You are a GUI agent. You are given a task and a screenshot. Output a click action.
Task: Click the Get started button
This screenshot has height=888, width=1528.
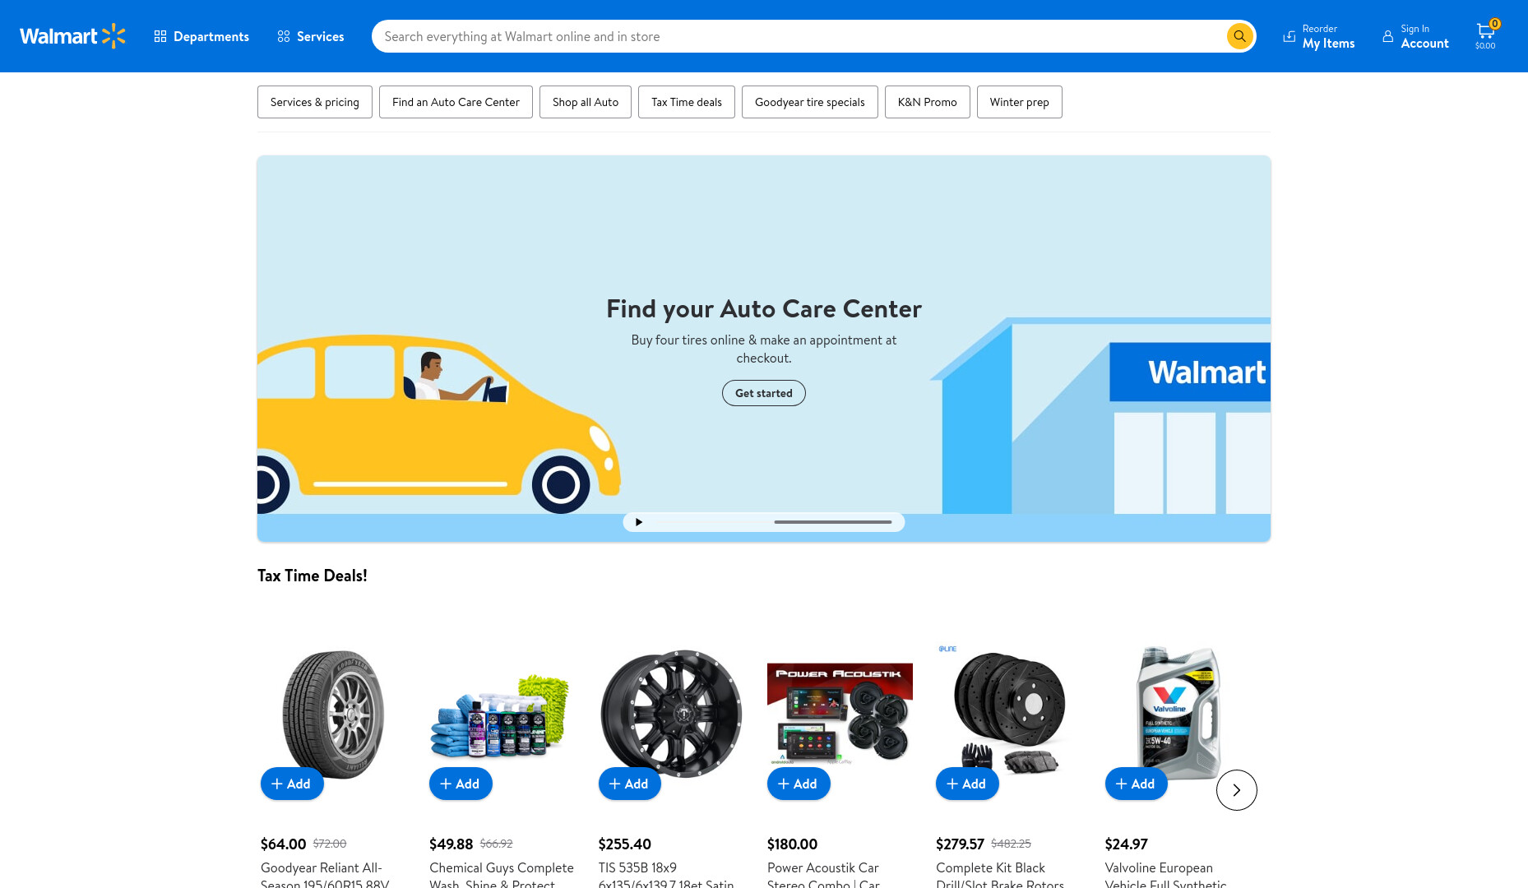click(x=764, y=393)
